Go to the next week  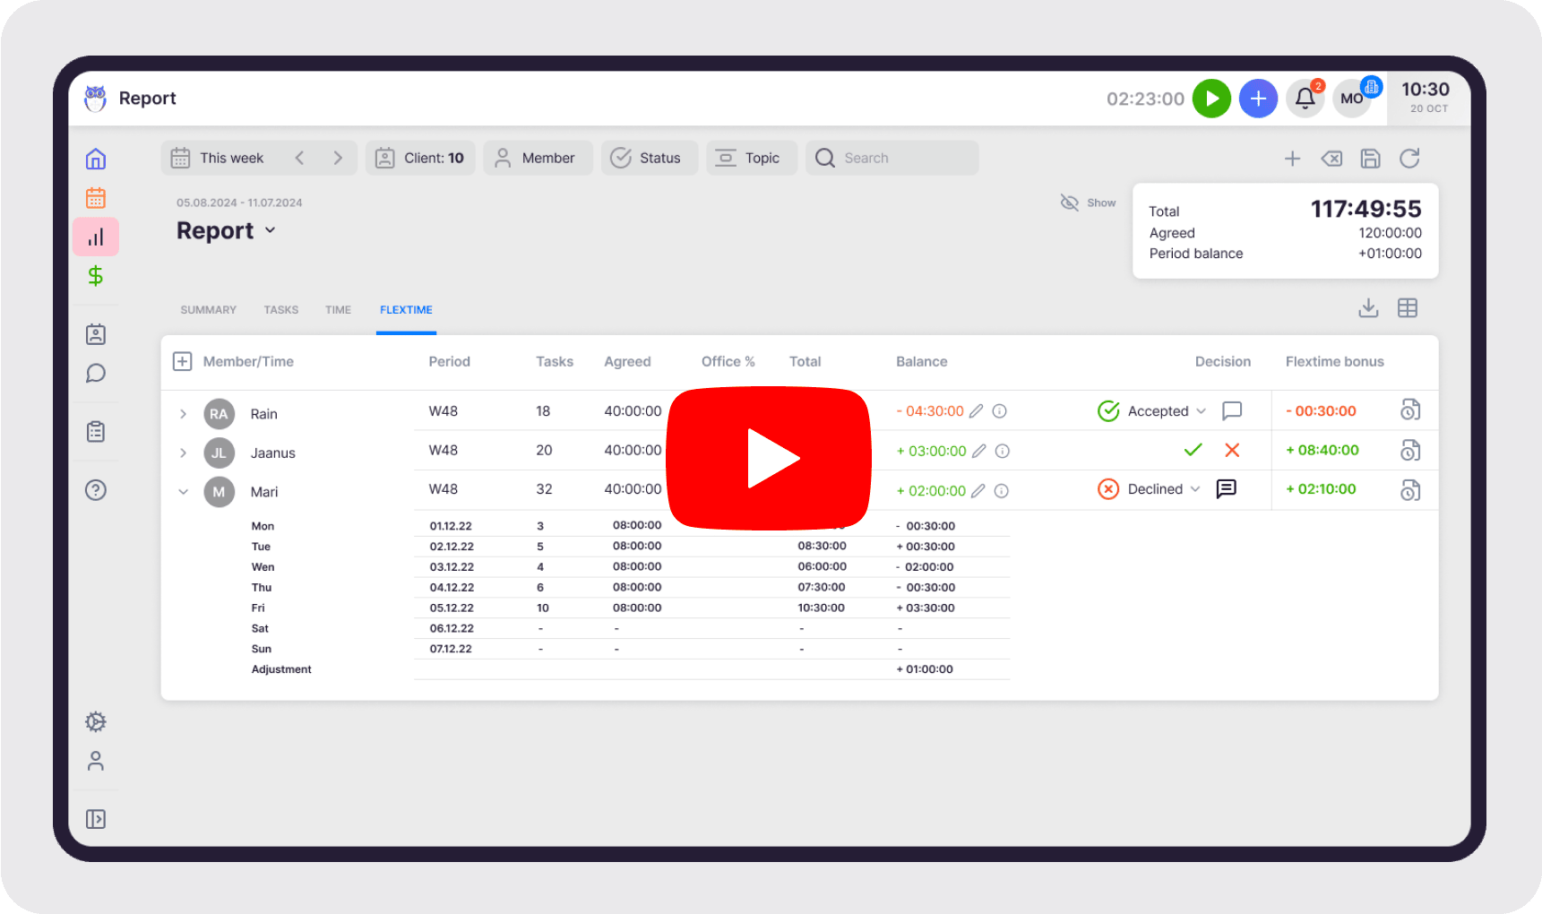(x=338, y=158)
